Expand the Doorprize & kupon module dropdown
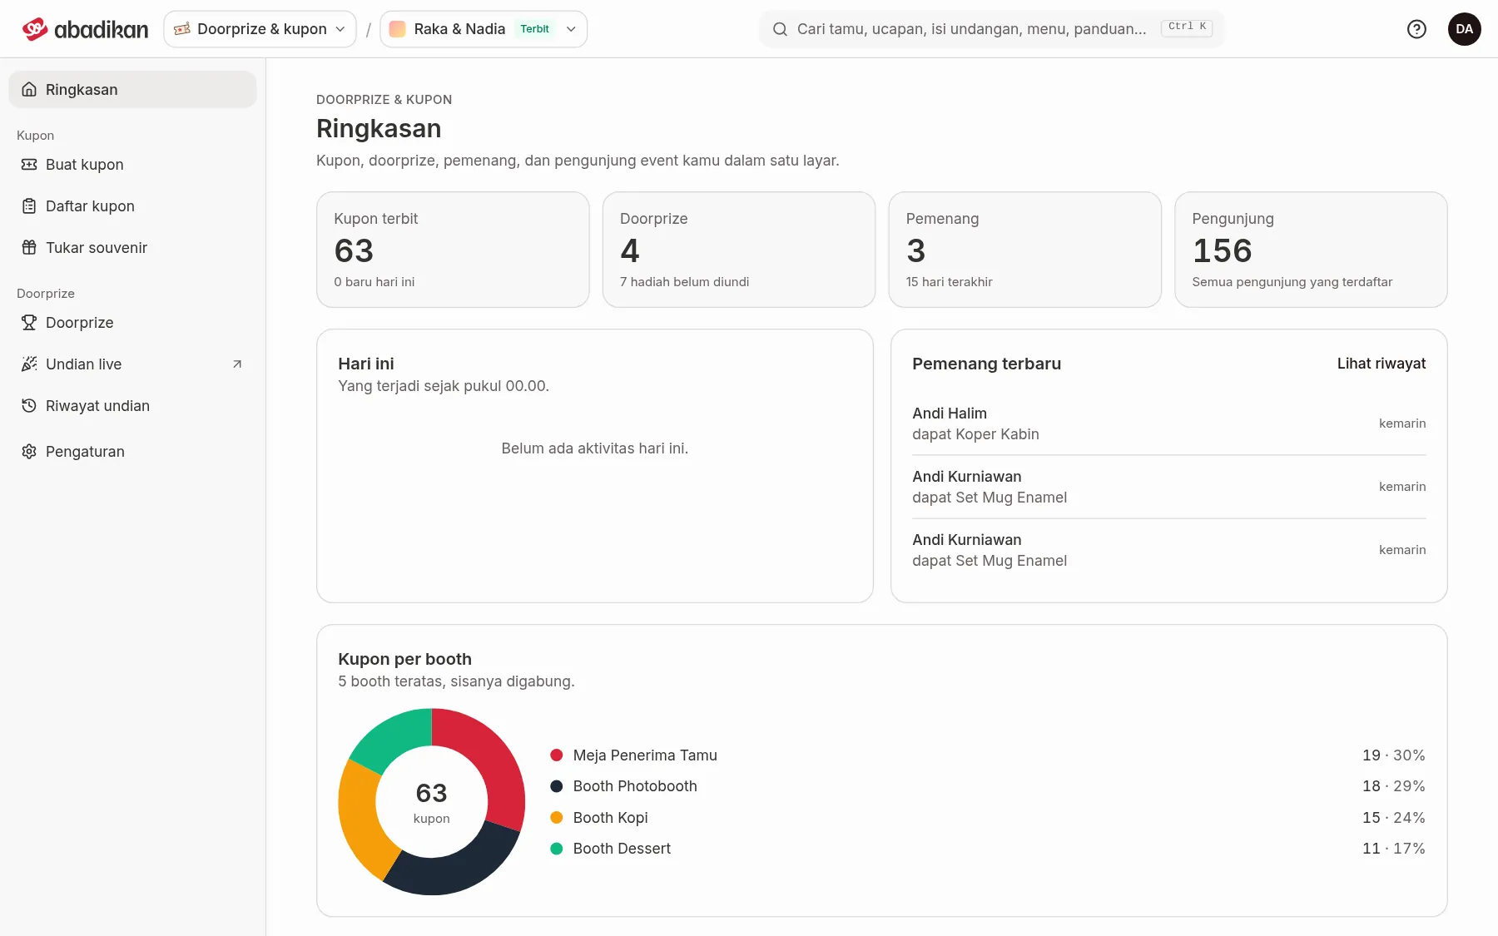The height and width of the screenshot is (936, 1498). click(x=260, y=29)
